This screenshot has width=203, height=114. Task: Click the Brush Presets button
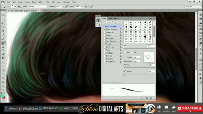pos(112,22)
